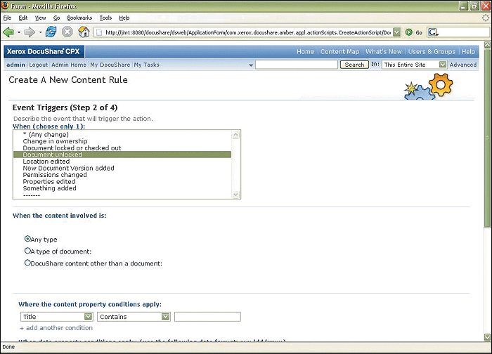The image size is (492, 354).
Task: Open the Users & Groups link
Action: point(432,52)
